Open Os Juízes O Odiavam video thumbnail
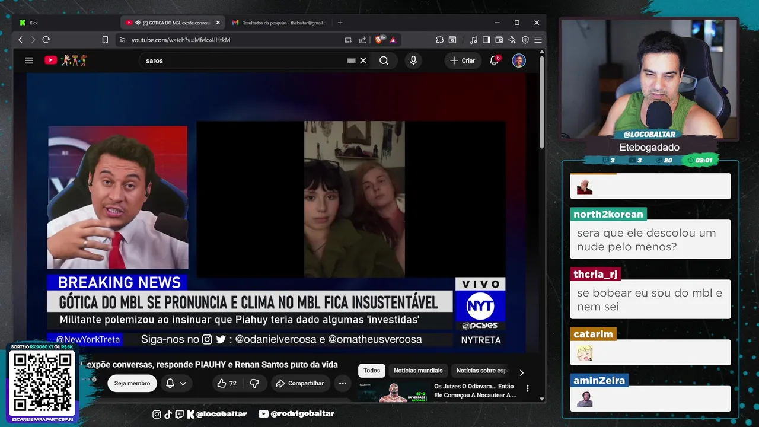Viewport: 759px width, 427px height. pos(394,392)
